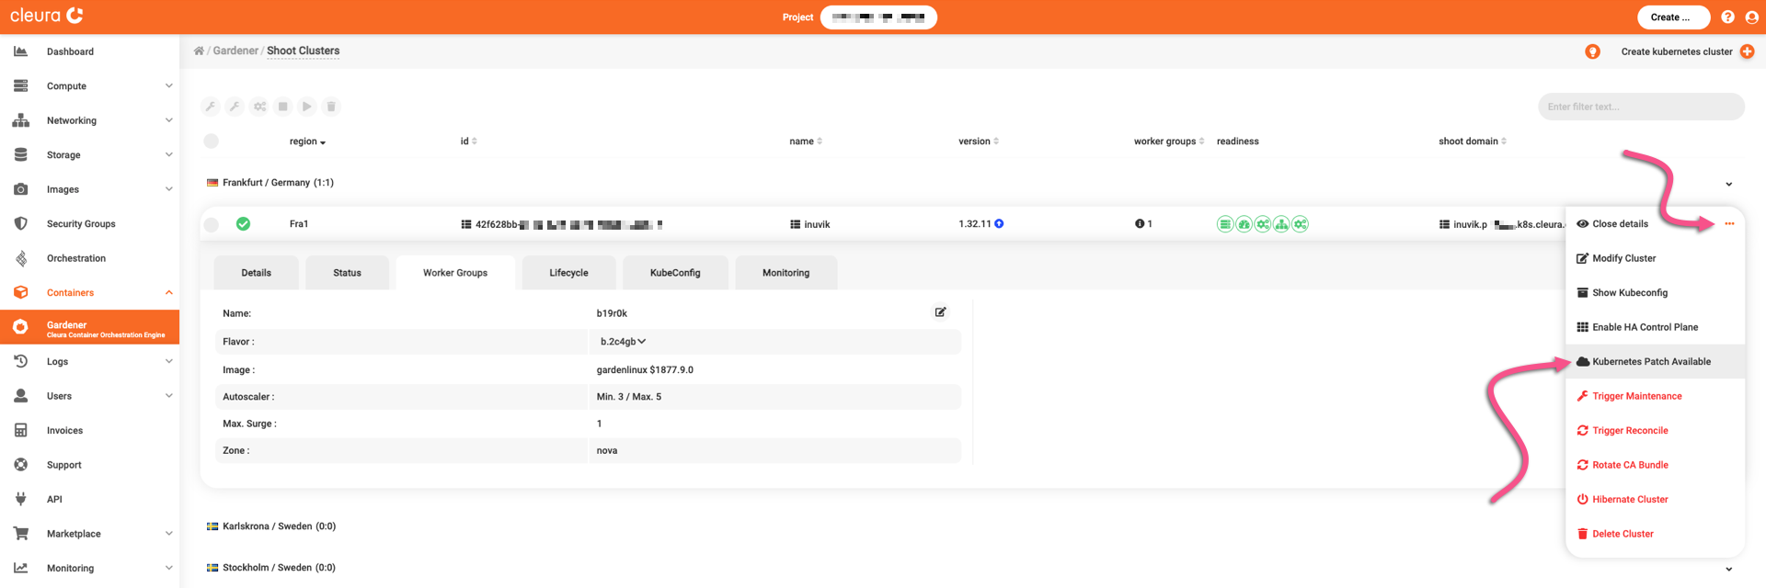
Task: Click the fifth readiness gears icon
Action: click(1300, 224)
